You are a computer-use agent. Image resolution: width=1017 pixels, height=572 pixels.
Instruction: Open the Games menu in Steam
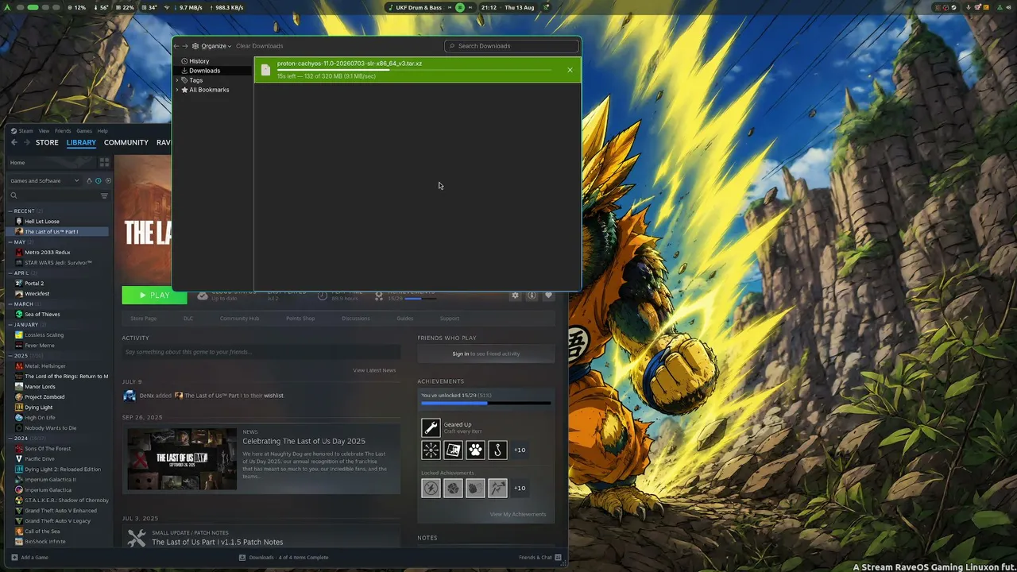pyautogui.click(x=84, y=131)
